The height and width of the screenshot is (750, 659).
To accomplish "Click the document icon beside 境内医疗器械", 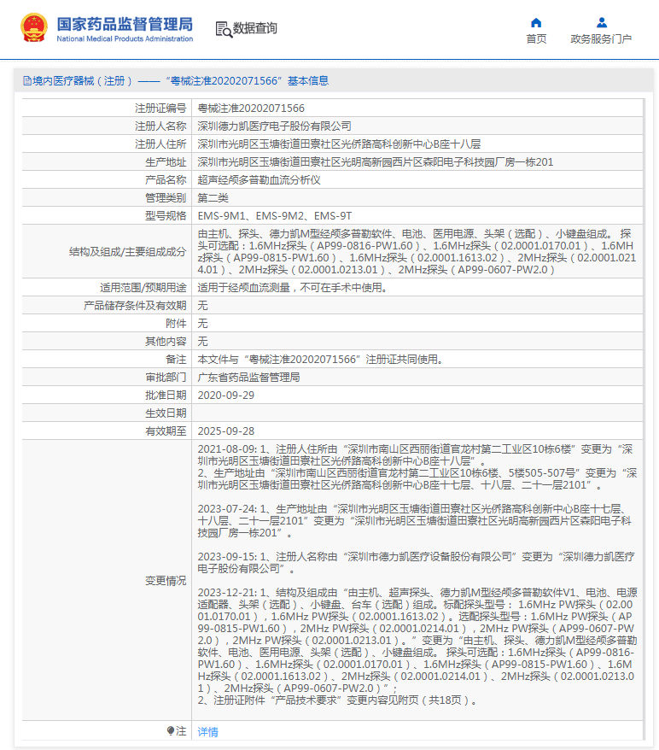I will (x=27, y=81).
